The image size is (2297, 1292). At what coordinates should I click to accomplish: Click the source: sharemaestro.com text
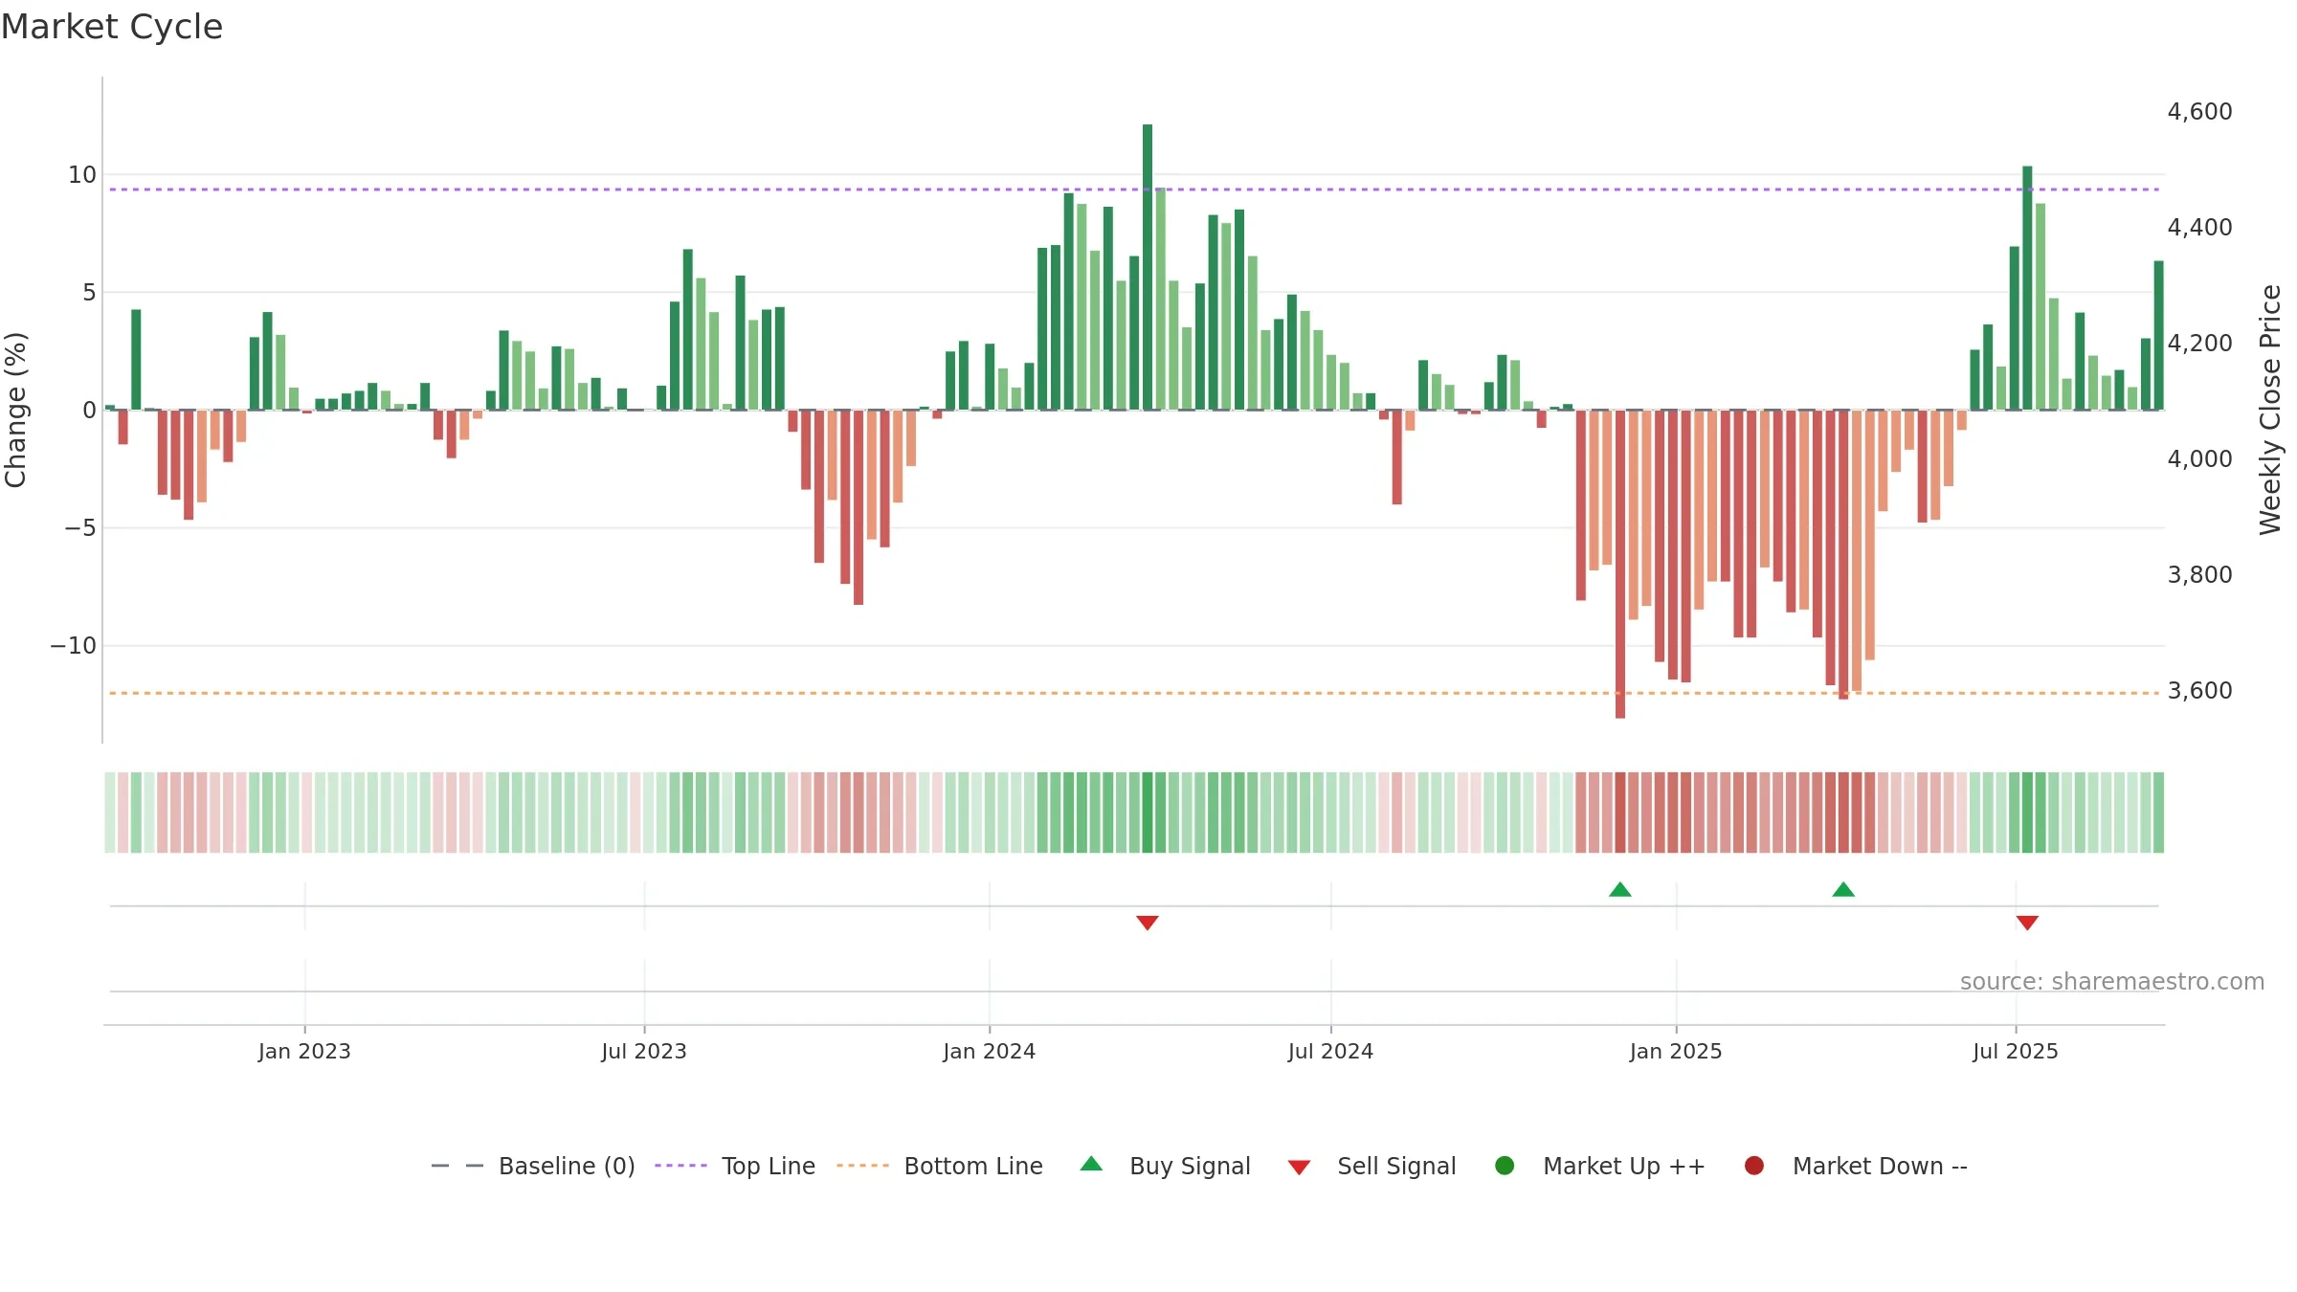coord(2112,981)
